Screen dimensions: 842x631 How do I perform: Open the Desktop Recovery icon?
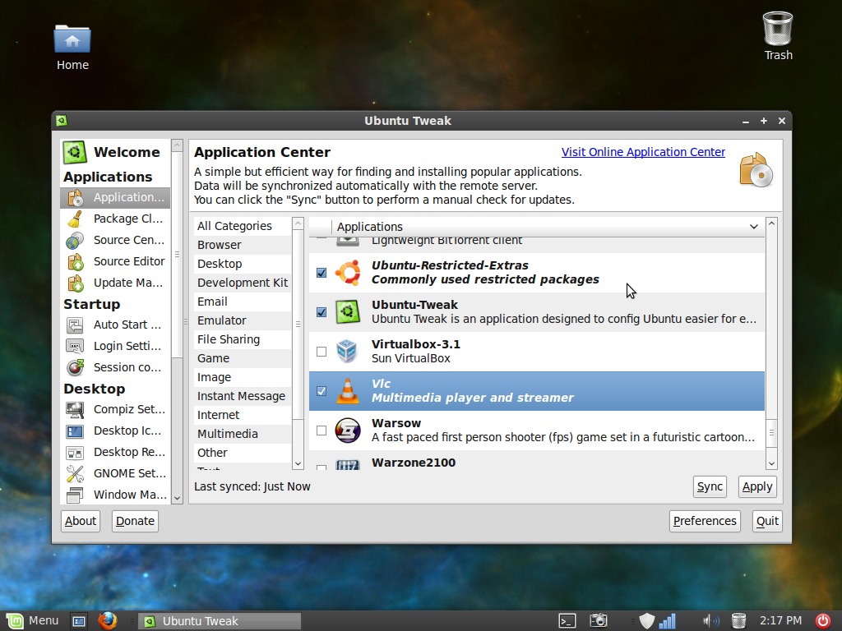pyautogui.click(x=75, y=453)
